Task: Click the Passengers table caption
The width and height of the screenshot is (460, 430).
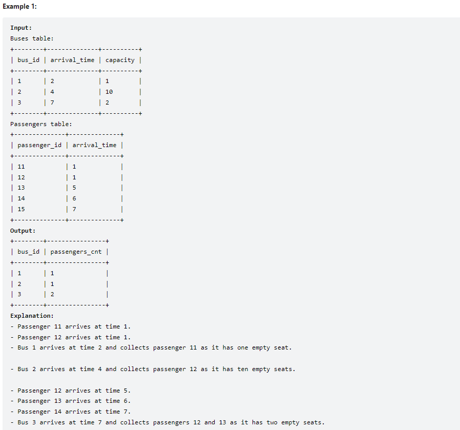Action: point(41,124)
